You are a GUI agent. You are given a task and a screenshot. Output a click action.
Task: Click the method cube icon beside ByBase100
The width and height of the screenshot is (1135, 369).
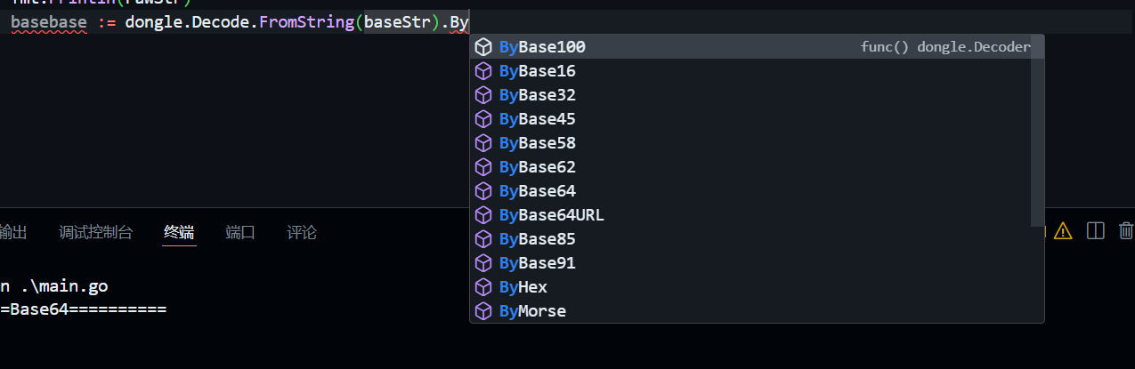[x=483, y=47]
